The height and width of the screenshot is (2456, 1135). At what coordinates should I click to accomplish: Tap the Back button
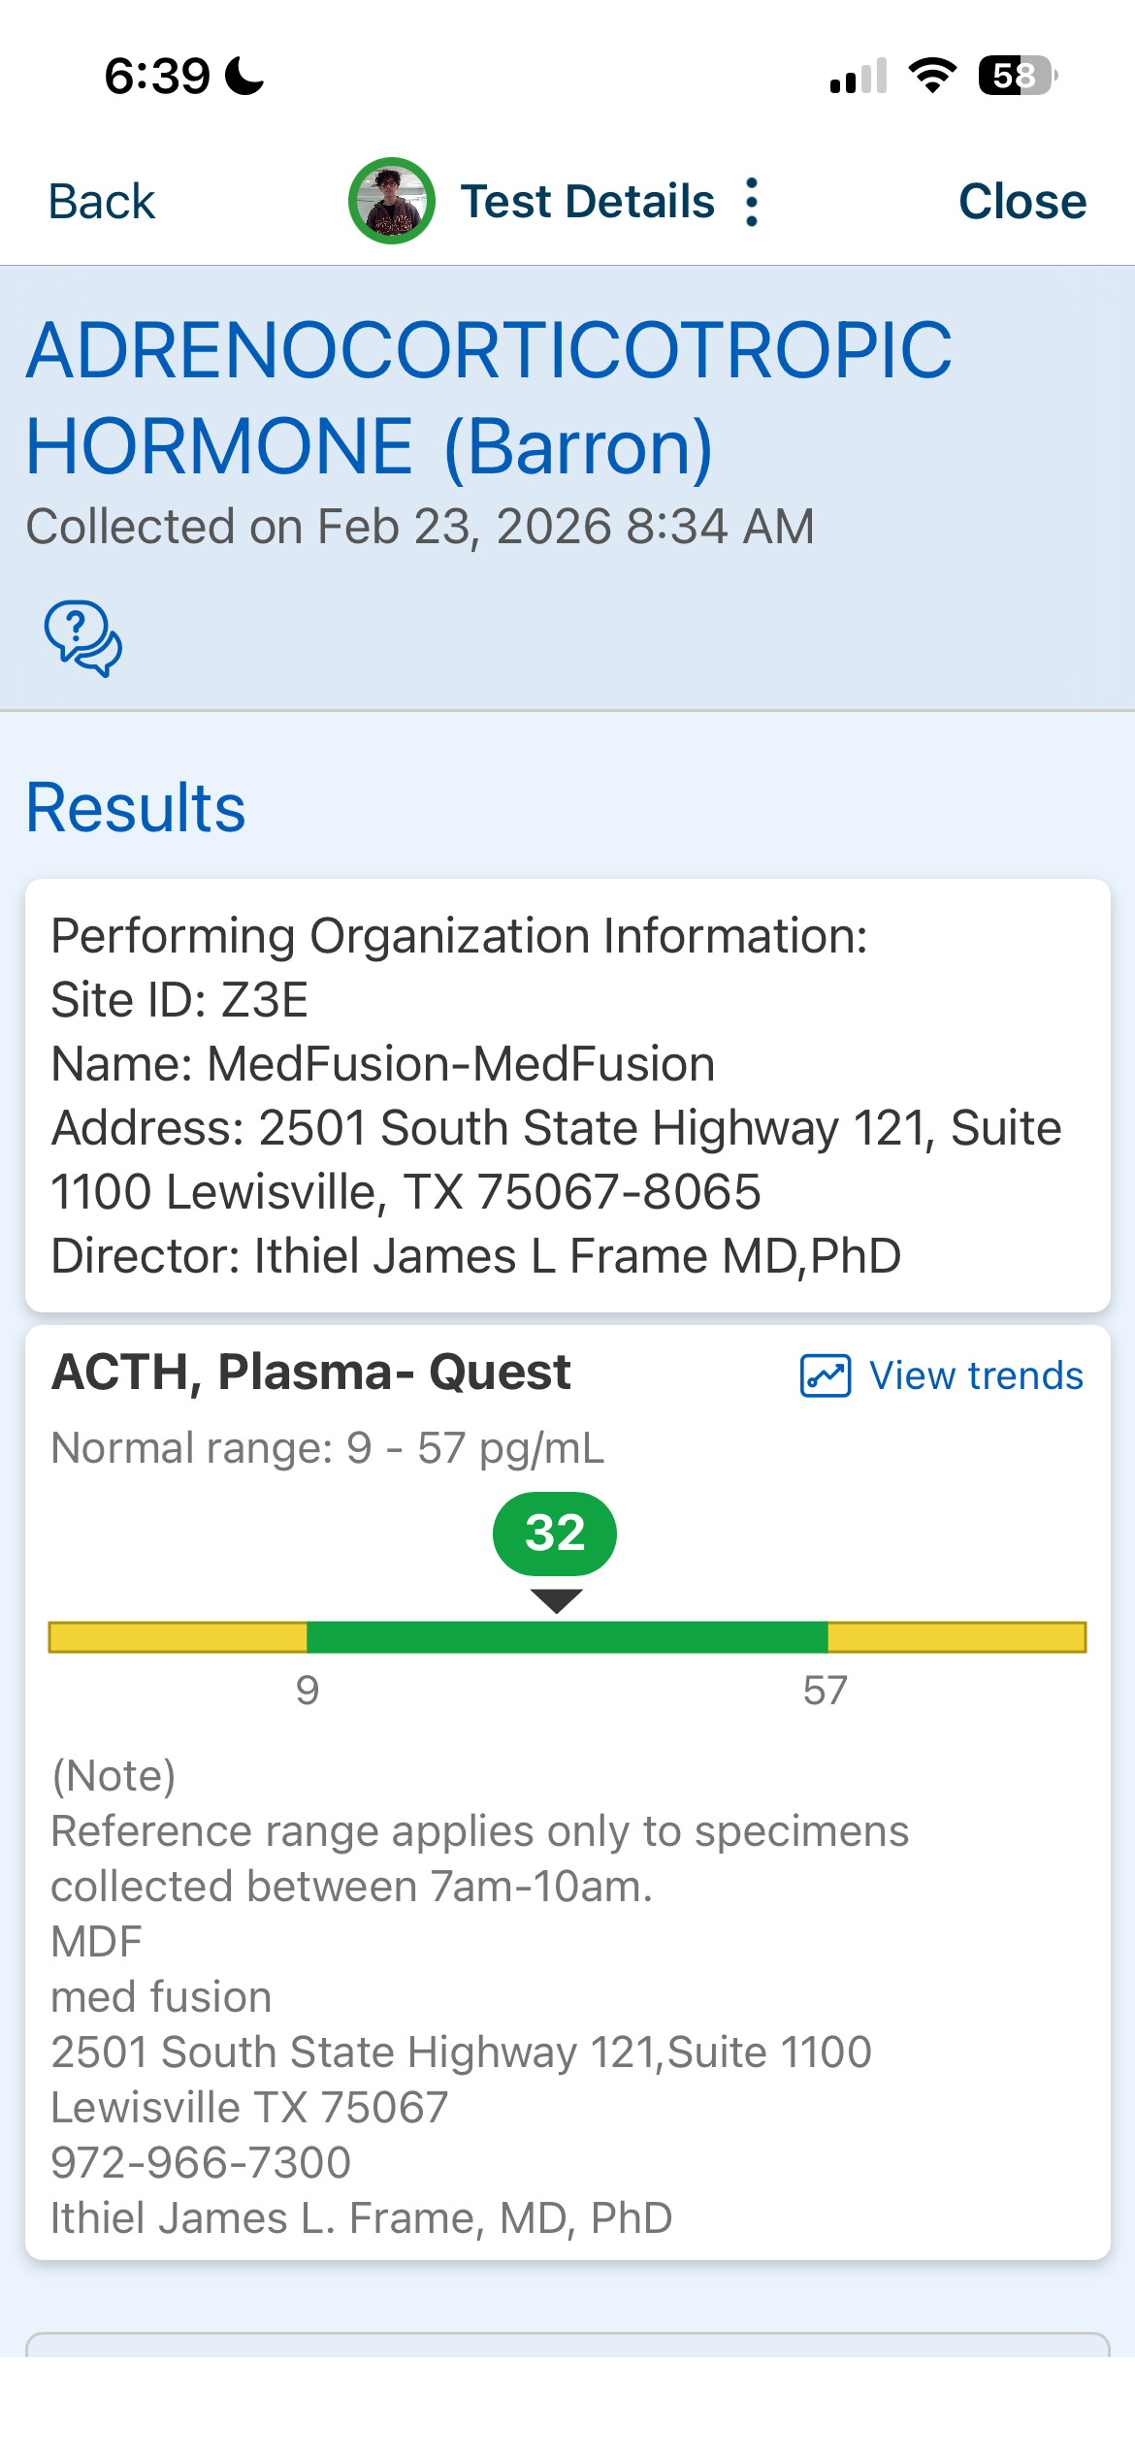pyautogui.click(x=102, y=202)
